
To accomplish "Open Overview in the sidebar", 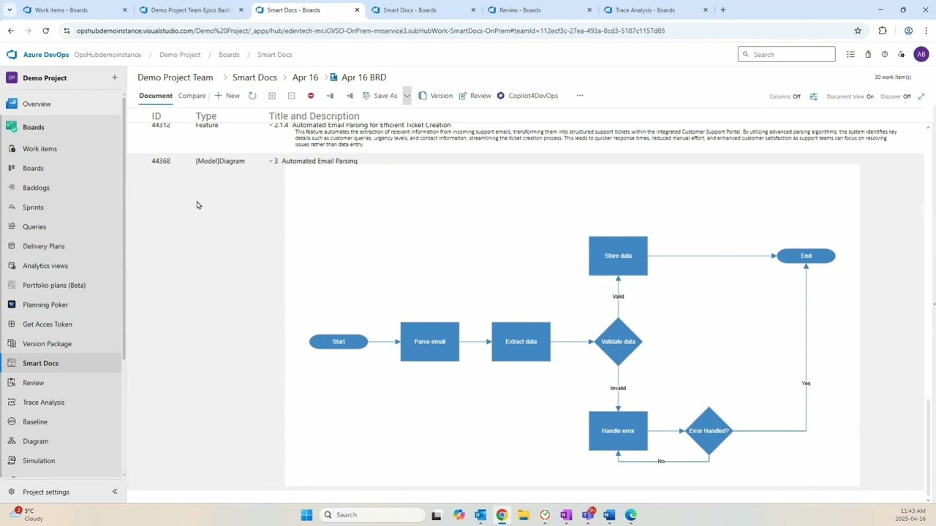I will (x=37, y=104).
